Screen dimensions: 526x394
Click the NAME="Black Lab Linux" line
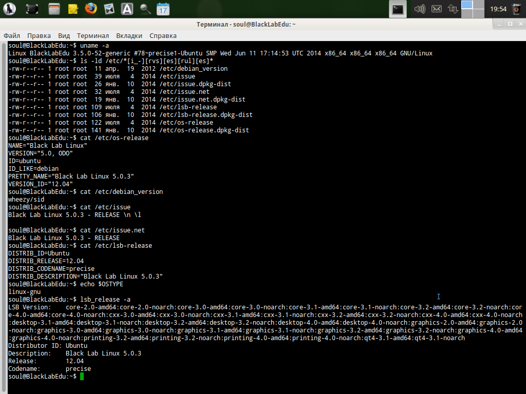point(48,146)
